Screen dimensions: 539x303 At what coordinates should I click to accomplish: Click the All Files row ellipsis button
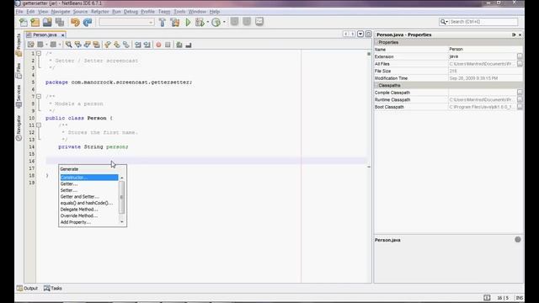(x=520, y=64)
